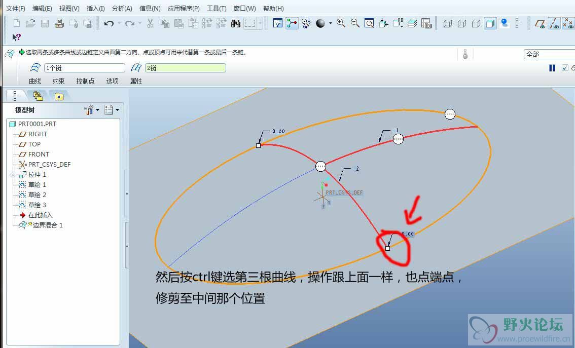This screenshot has height=348, width=575.
Task: Switch to hidden line display mode
Action: 462,24
